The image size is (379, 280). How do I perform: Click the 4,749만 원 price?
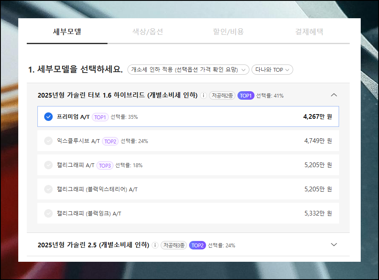tap(318, 141)
